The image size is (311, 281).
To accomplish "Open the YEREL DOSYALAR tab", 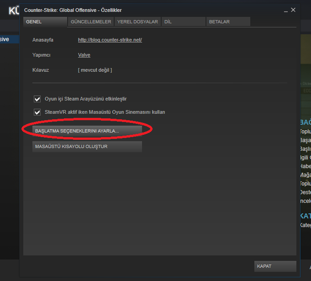I will coord(137,21).
